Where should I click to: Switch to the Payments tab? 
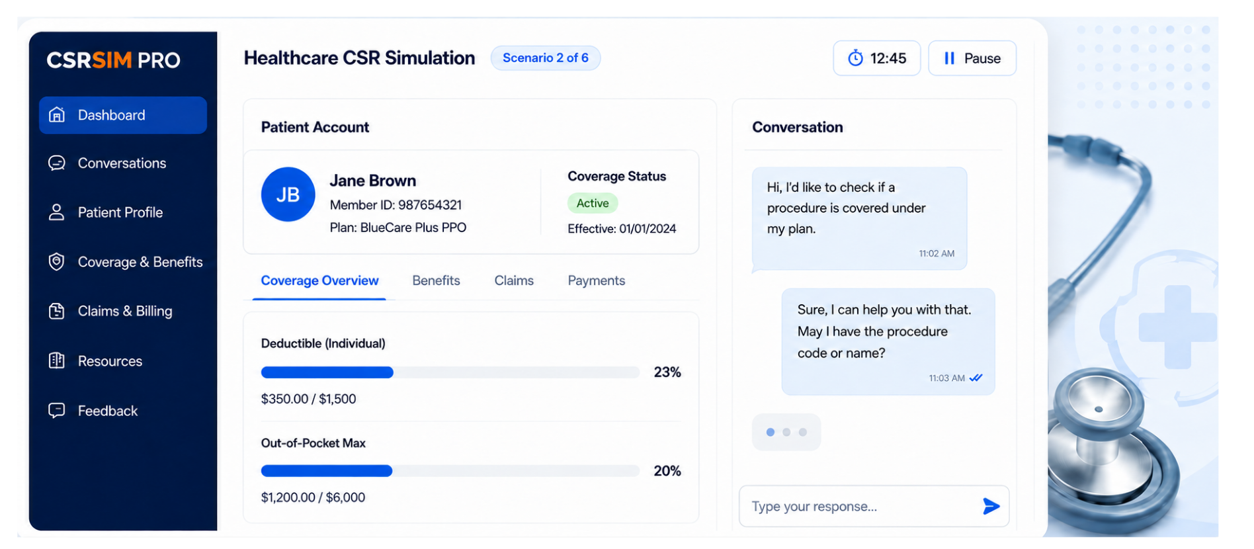(x=596, y=280)
